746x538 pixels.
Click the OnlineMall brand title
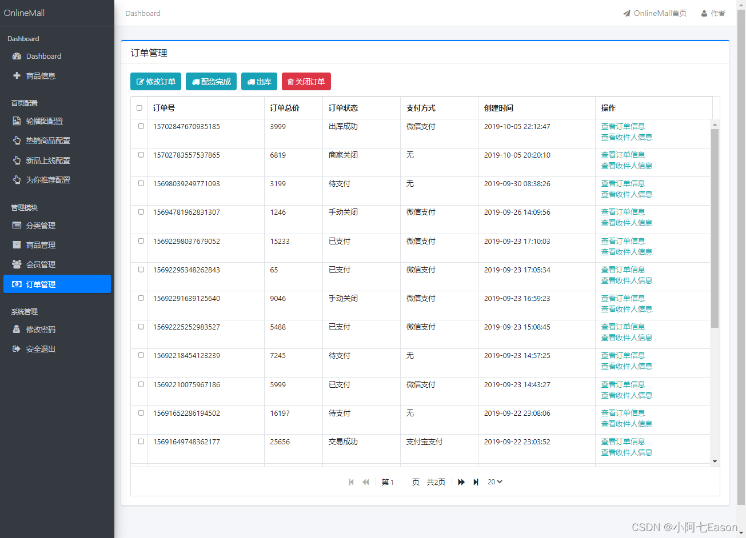[x=24, y=13]
